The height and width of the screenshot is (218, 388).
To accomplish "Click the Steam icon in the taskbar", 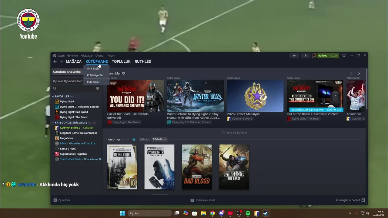I will (266, 213).
